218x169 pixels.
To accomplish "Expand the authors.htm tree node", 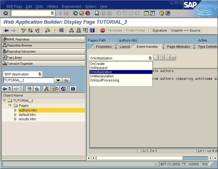I will (x=15, y=110).
